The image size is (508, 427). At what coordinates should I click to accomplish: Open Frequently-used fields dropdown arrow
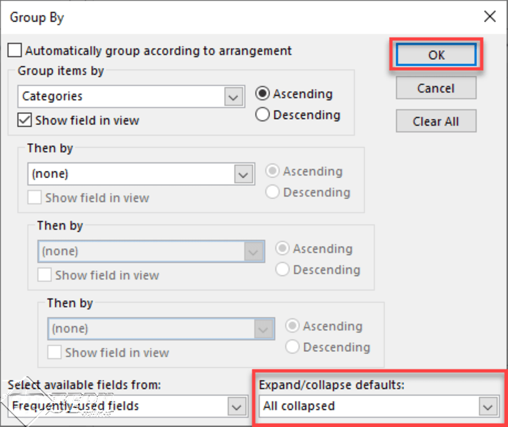[237, 406]
